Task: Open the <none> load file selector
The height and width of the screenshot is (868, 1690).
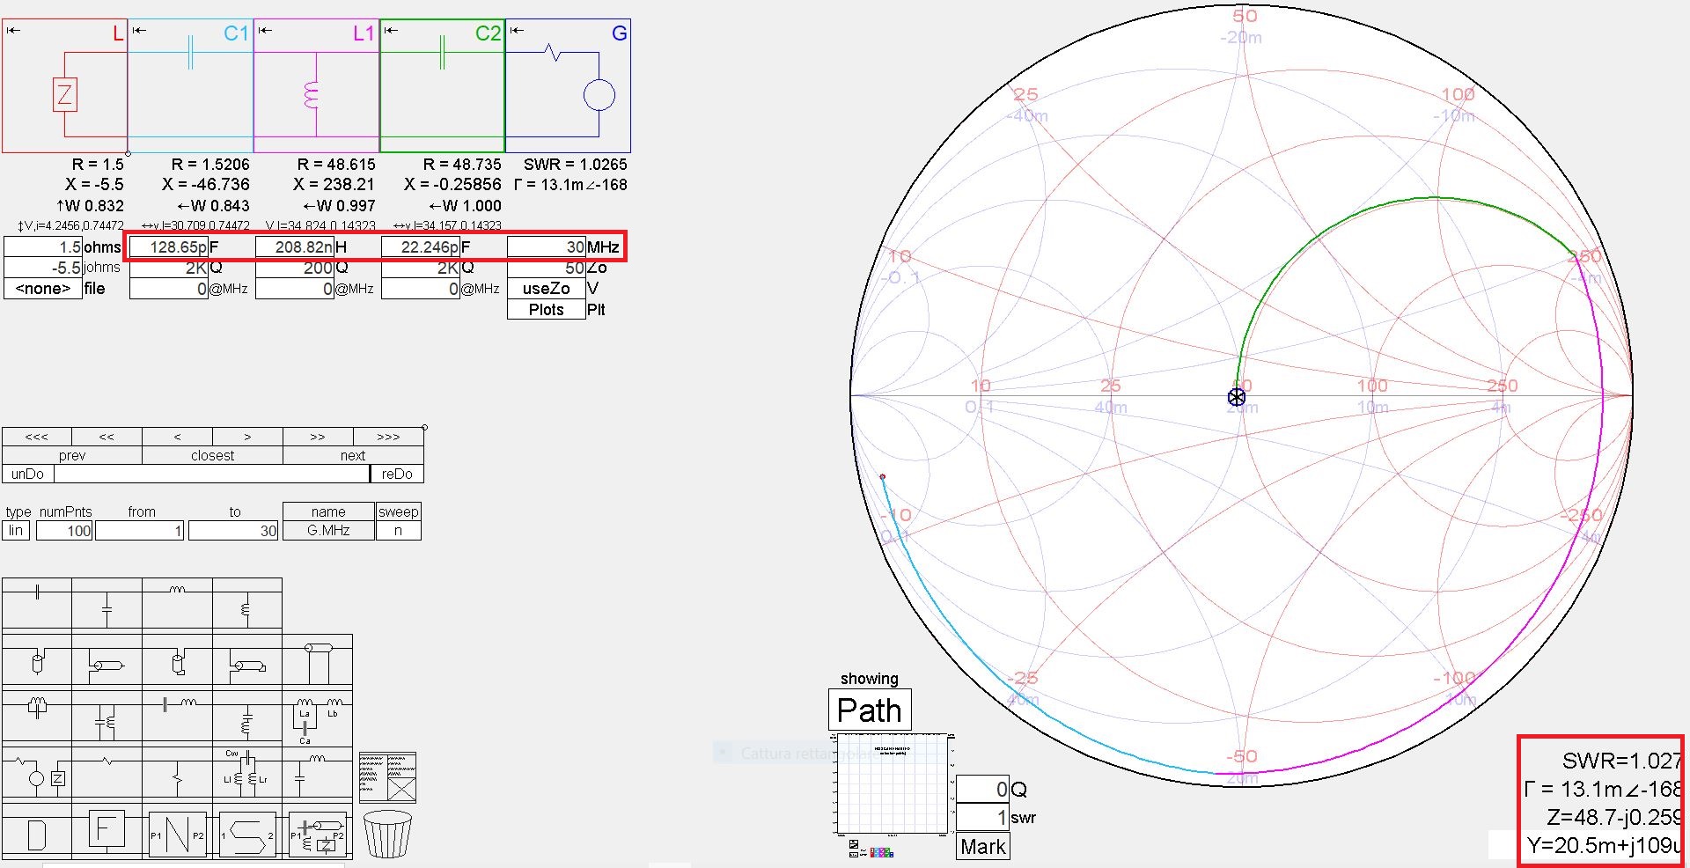Action: [42, 289]
